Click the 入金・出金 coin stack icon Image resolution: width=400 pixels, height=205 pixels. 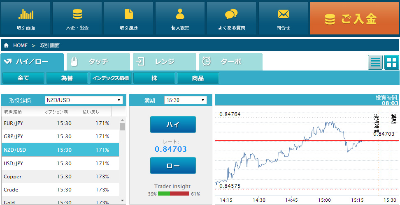point(77,14)
